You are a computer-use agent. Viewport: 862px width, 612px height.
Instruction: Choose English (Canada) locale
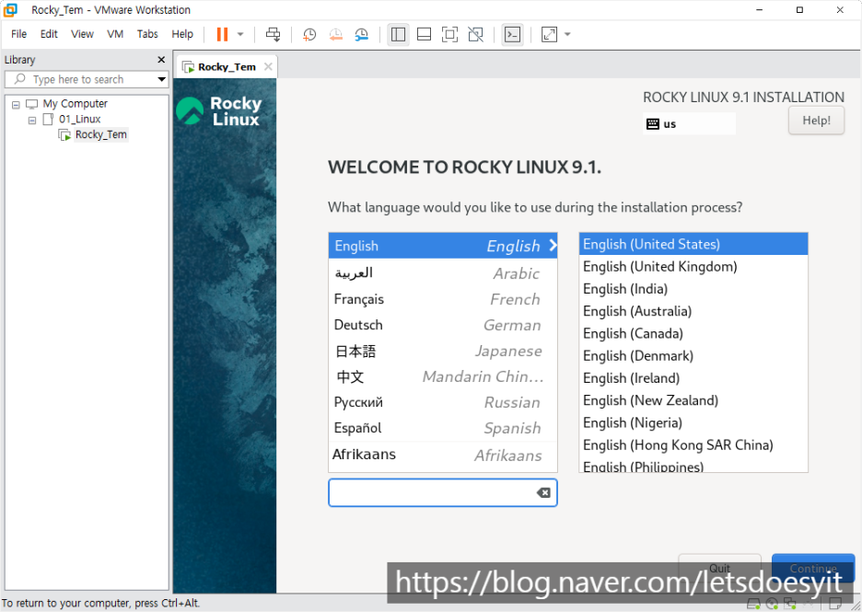tap(693, 333)
